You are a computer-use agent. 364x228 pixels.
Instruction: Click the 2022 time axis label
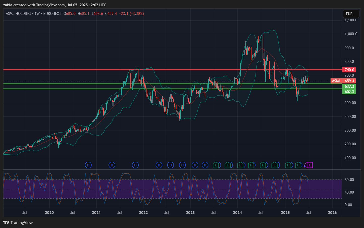coord(143,213)
